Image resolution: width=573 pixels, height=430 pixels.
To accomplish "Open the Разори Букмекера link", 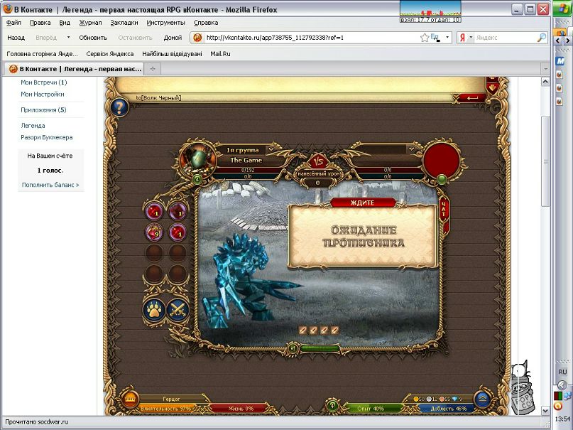I will (47, 137).
